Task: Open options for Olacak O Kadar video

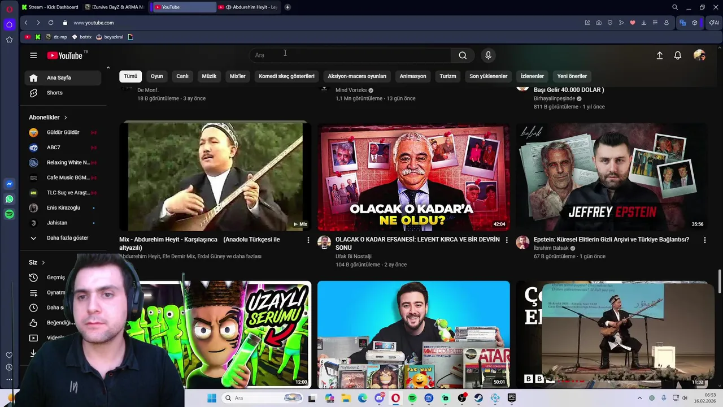Action: (506, 240)
